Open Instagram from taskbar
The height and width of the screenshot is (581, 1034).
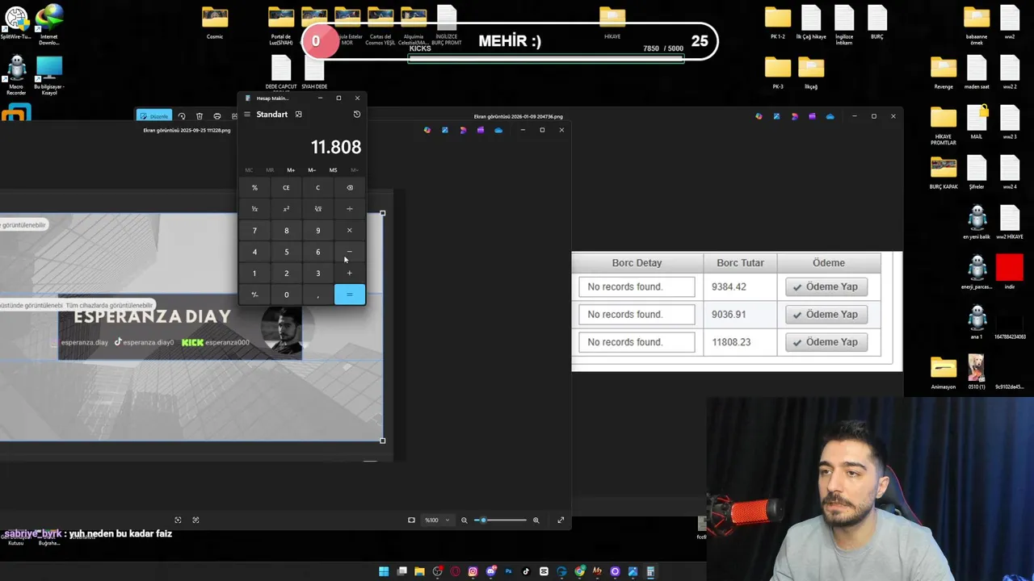473,571
